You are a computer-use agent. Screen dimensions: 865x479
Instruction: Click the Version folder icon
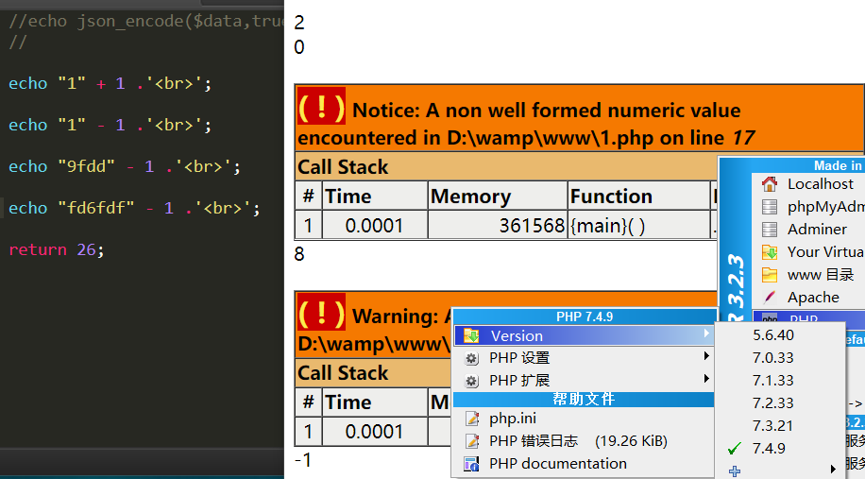pos(471,335)
